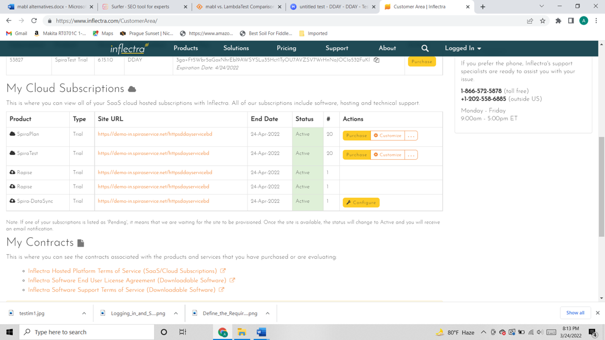Open the 80°F Haze weather widget
The width and height of the screenshot is (605, 340).
[x=455, y=332]
